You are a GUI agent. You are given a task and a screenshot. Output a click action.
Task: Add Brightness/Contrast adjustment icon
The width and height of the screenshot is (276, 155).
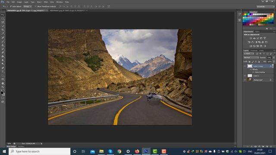point(251,38)
